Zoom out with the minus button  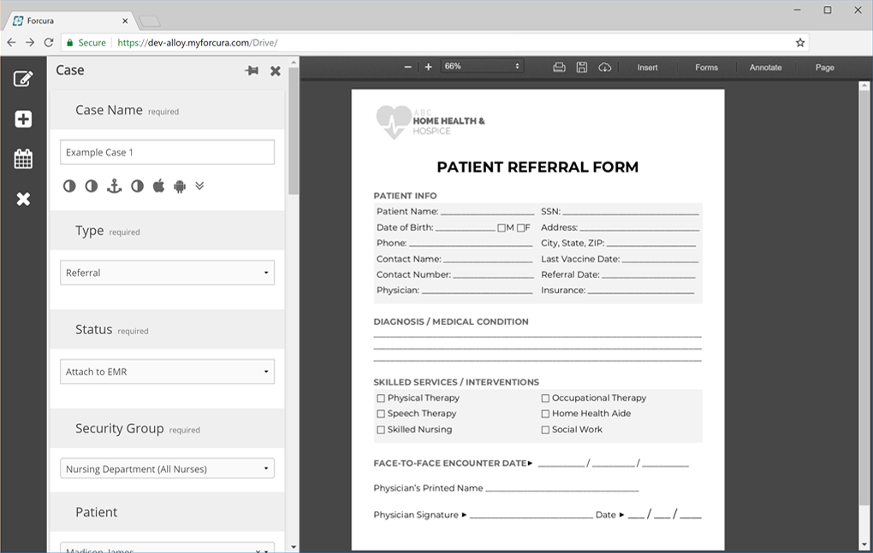407,67
